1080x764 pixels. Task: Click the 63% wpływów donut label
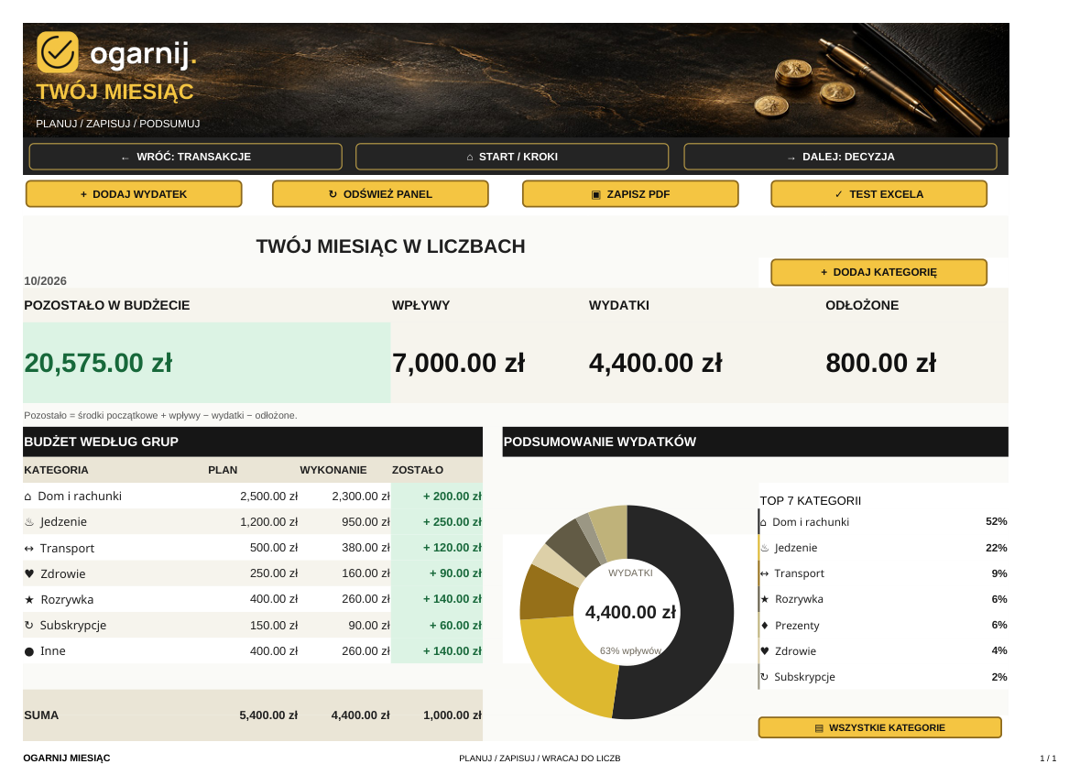pos(630,651)
